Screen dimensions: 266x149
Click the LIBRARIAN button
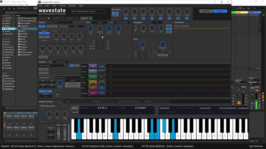[206, 11]
